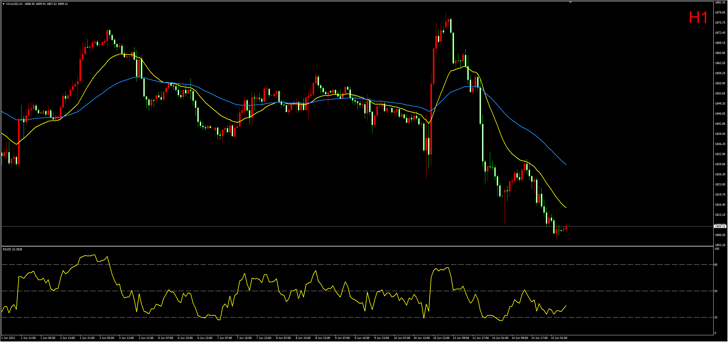728x342 pixels.
Task: Click the 6 Jun 07:00 time label
Action: (x=166, y=338)
